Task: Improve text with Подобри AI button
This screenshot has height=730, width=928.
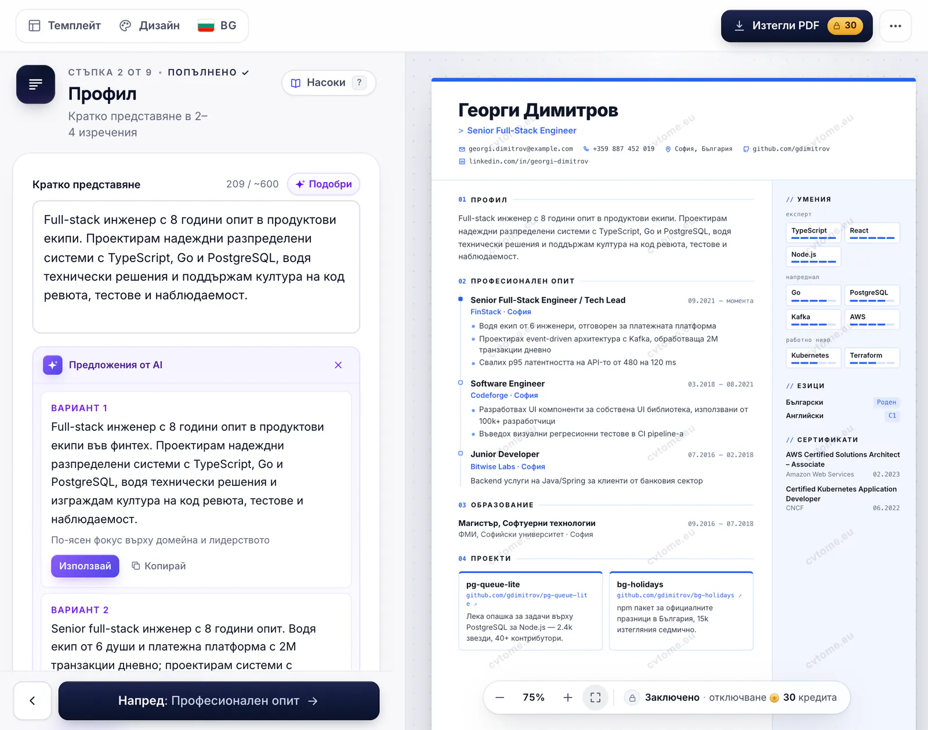Action: point(324,184)
